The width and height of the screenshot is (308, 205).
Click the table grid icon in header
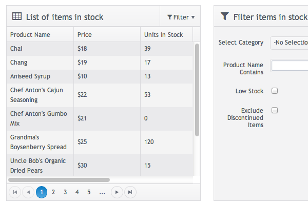click(17, 17)
